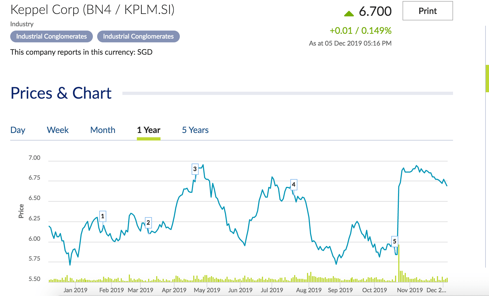Click the green price-up arrow icon
This screenshot has width=489, height=296.
pyautogui.click(x=349, y=14)
